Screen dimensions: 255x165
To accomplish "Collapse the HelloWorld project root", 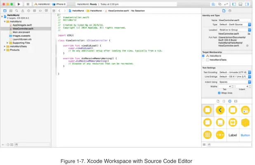I will 2,17.
